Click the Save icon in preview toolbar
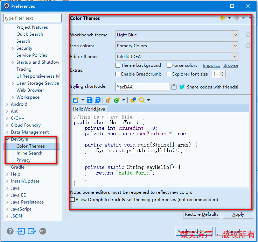 (x=90, y=100)
